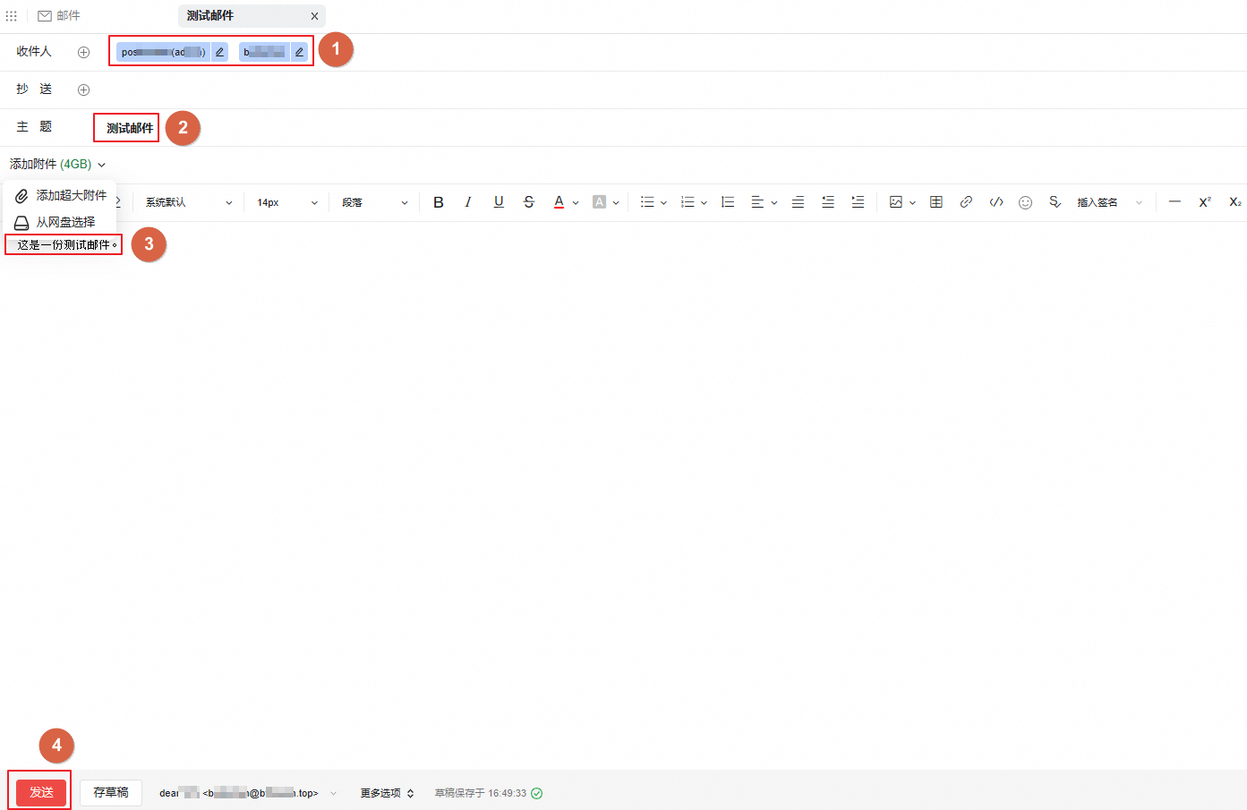Click the red 发送 send button
Screen dimensions: 1247x810
(41, 792)
